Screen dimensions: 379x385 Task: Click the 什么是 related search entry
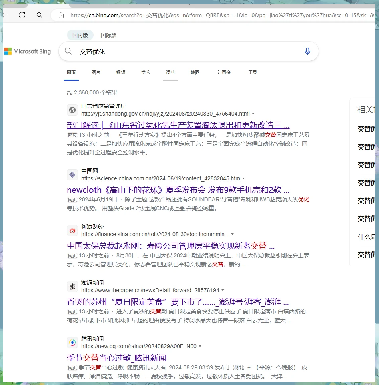(x=366, y=237)
